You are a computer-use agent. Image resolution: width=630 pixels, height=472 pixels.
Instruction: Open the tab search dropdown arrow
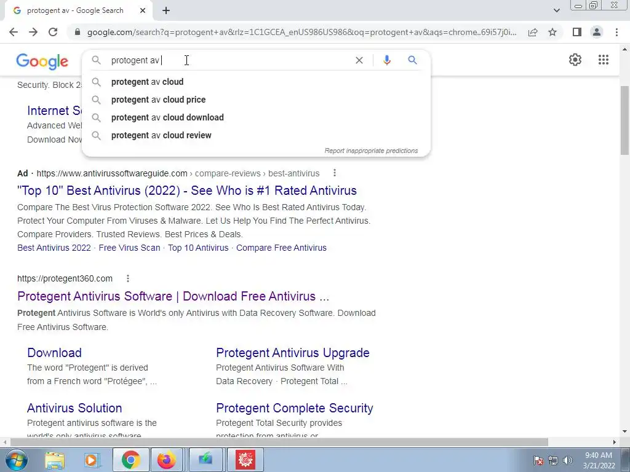pos(556,10)
